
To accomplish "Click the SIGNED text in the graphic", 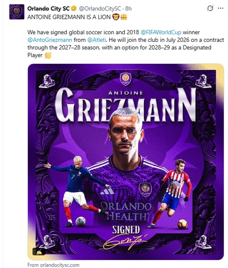I will tap(126, 230).
